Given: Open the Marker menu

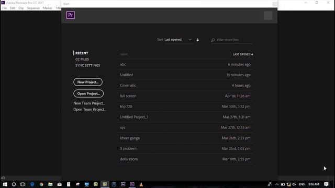Looking at the screenshot, I should [x=48, y=8].
